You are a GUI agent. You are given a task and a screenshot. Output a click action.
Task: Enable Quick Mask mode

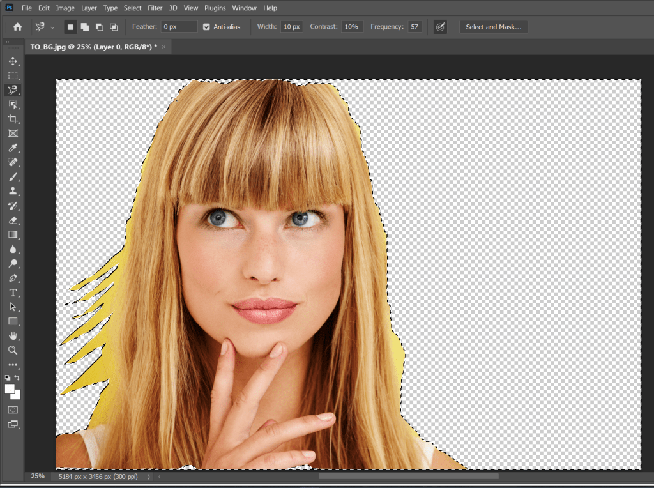click(x=13, y=409)
